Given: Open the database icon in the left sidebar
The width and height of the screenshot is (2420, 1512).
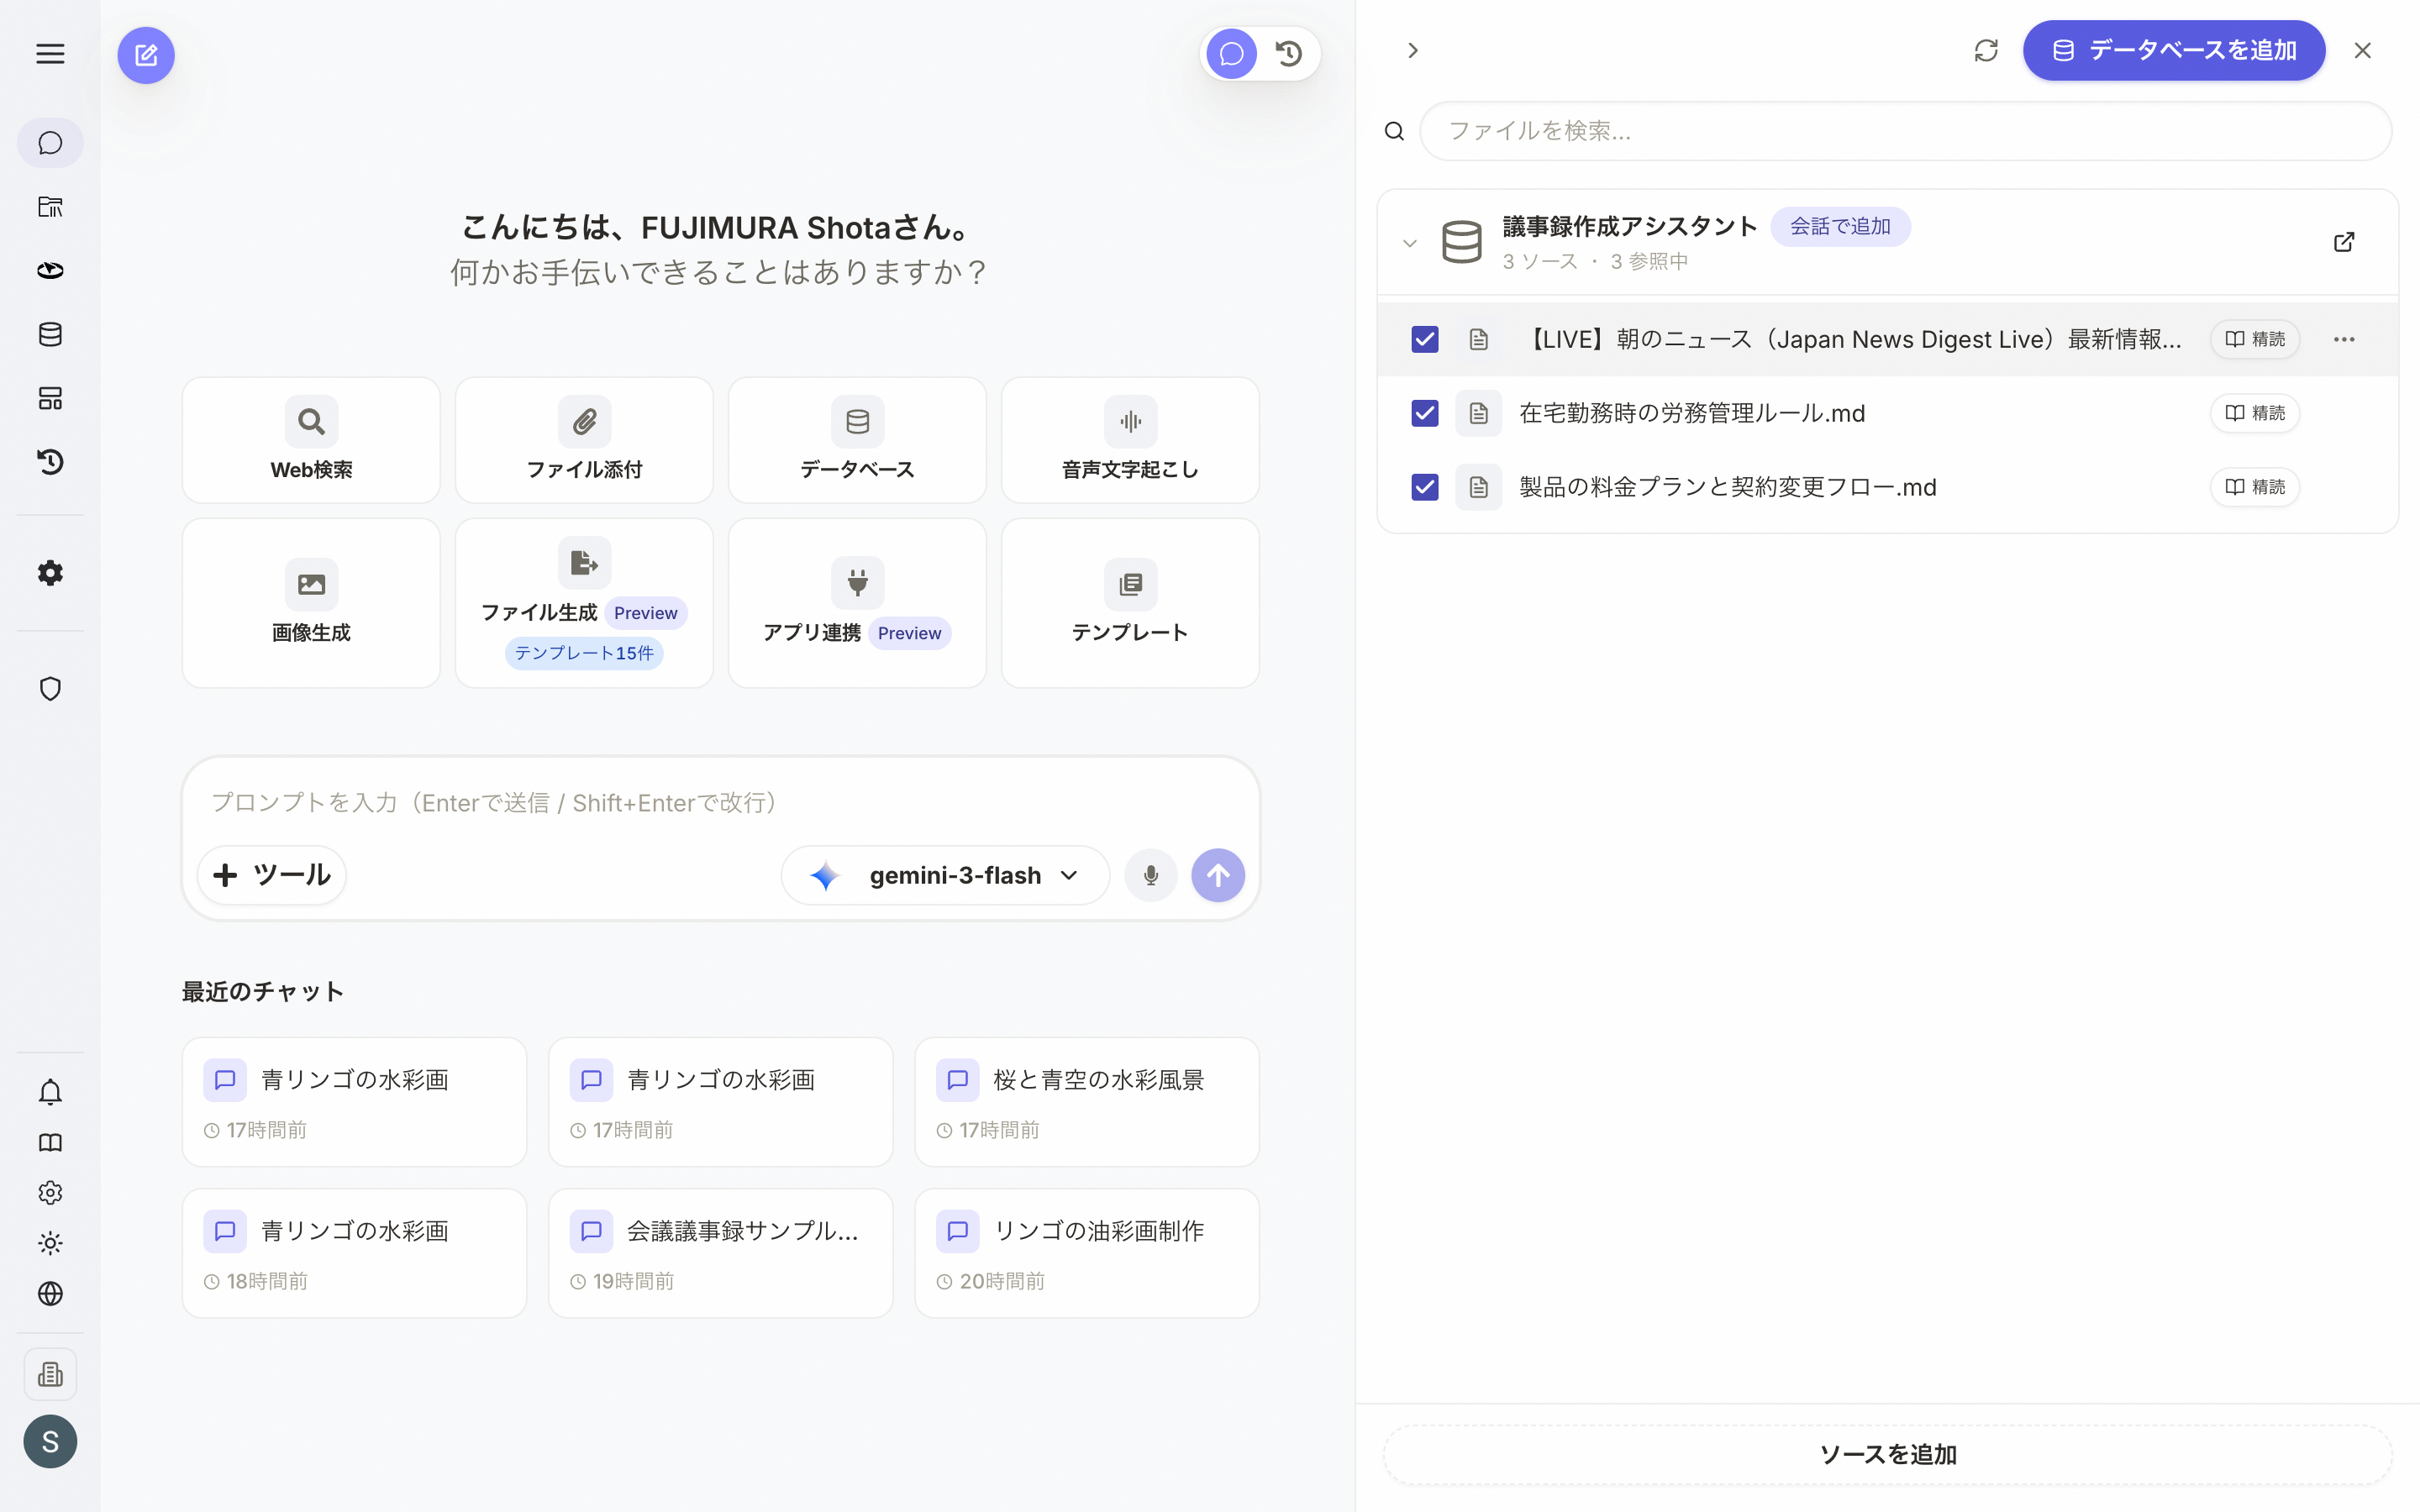Looking at the screenshot, I should [50, 335].
